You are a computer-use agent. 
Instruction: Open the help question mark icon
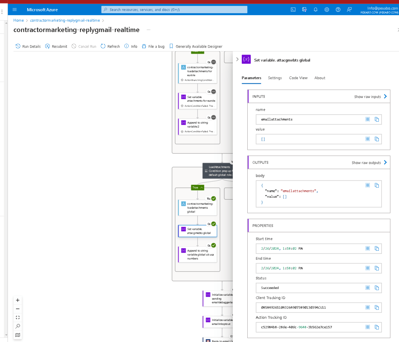[338, 10]
